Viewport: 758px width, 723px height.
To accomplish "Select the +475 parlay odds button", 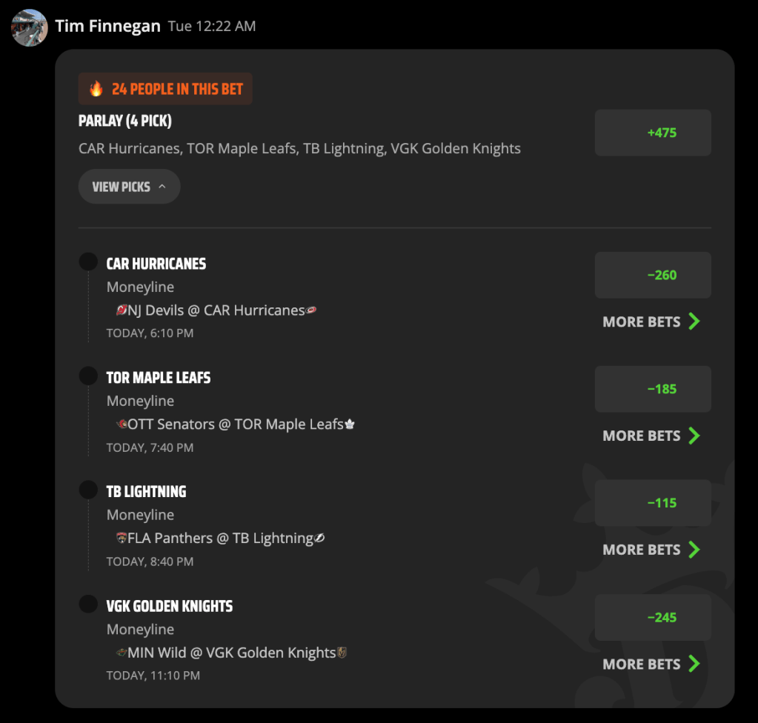I will 653,133.
